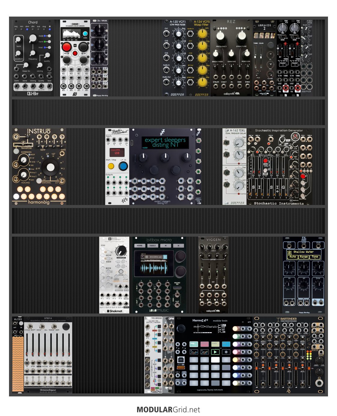The width and height of the screenshot is (337, 416).
Task: Click bitbox micro's left arrow button
Action: click(166, 246)
